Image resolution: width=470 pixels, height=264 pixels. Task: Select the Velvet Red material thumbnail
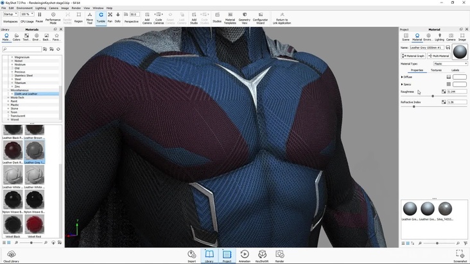click(x=35, y=224)
